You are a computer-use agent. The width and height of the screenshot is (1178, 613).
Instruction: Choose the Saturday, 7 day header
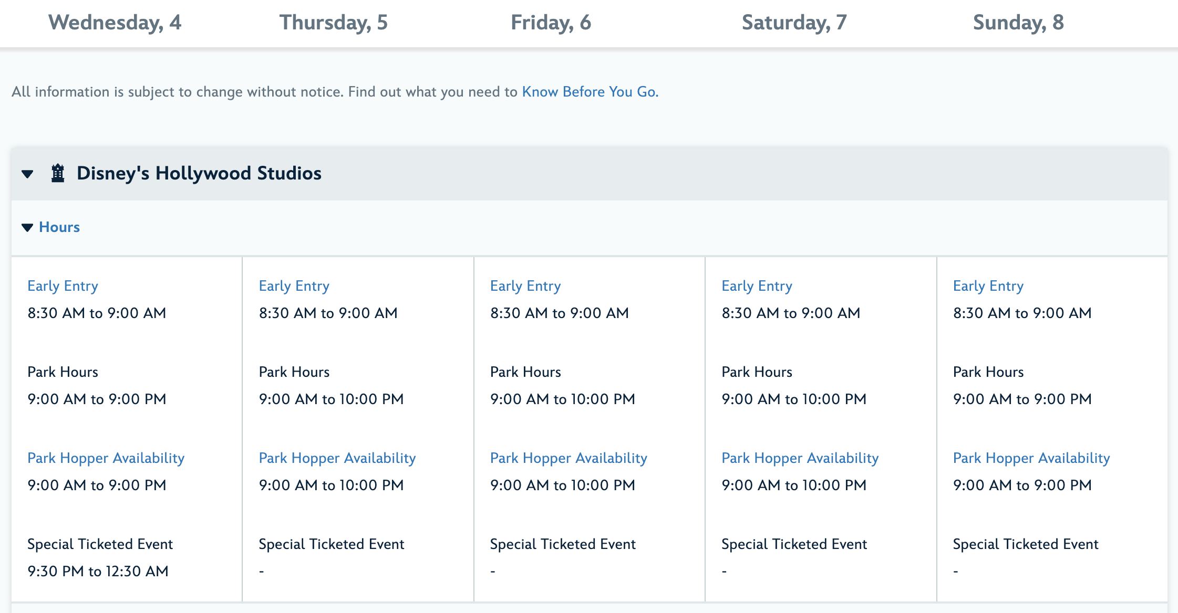tap(794, 23)
